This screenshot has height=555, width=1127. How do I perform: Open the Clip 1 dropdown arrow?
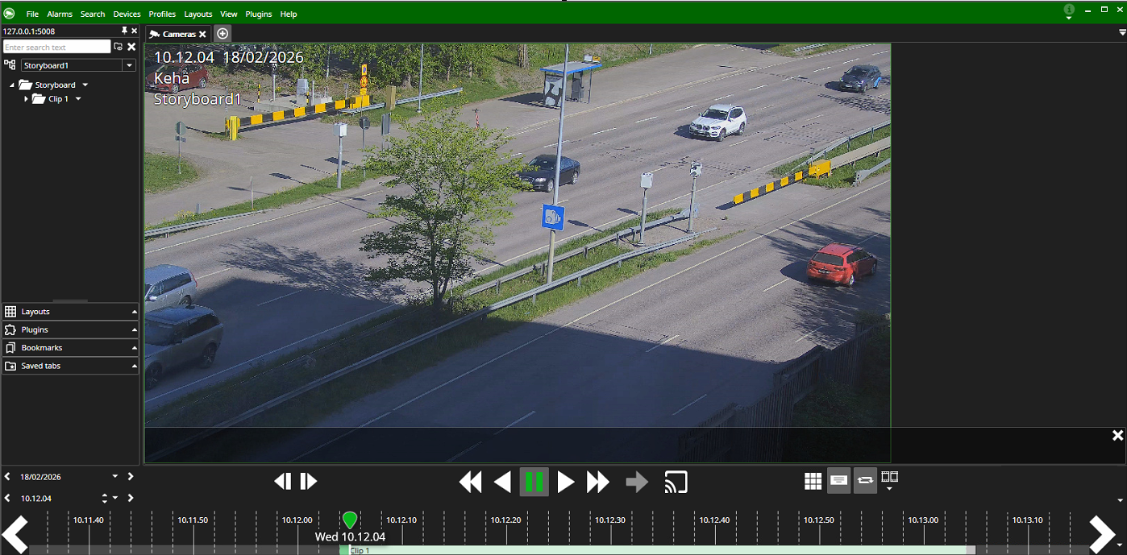[78, 99]
